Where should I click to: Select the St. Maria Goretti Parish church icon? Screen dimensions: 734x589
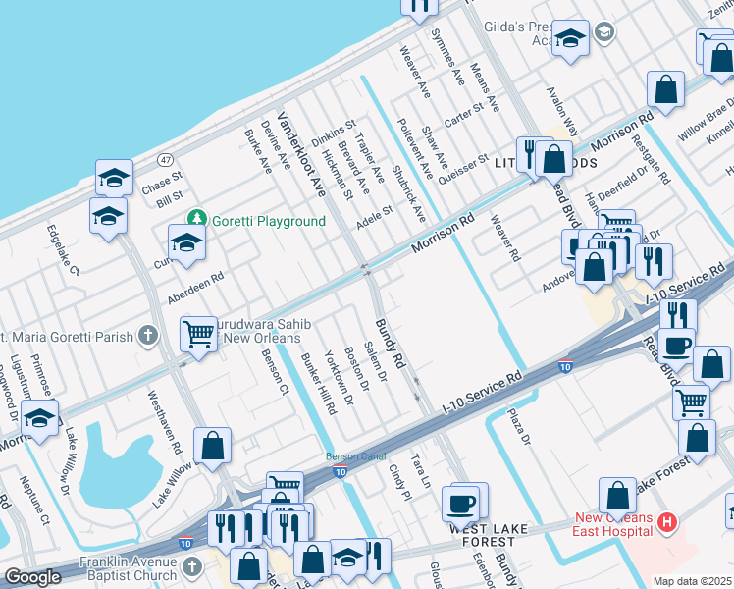(x=147, y=337)
